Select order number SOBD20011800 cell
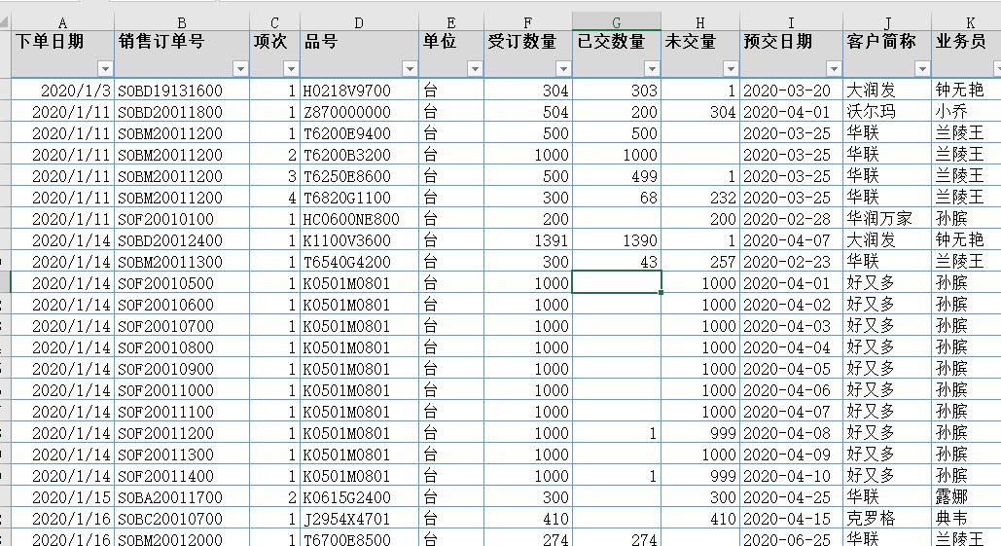 [182, 112]
